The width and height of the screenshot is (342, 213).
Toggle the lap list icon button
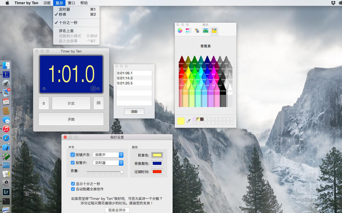pyautogui.click(x=99, y=103)
